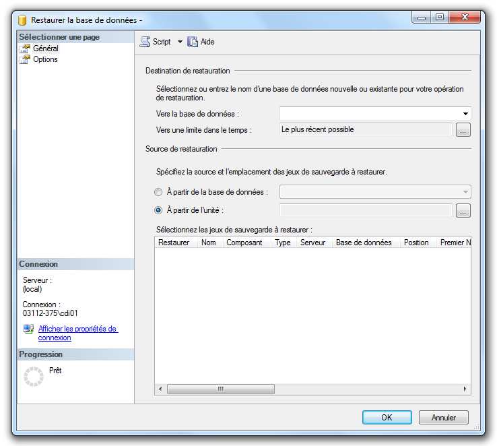This screenshot has width=497, height=446.
Task: Click the database icon in title bar
Action: pyautogui.click(x=22, y=20)
